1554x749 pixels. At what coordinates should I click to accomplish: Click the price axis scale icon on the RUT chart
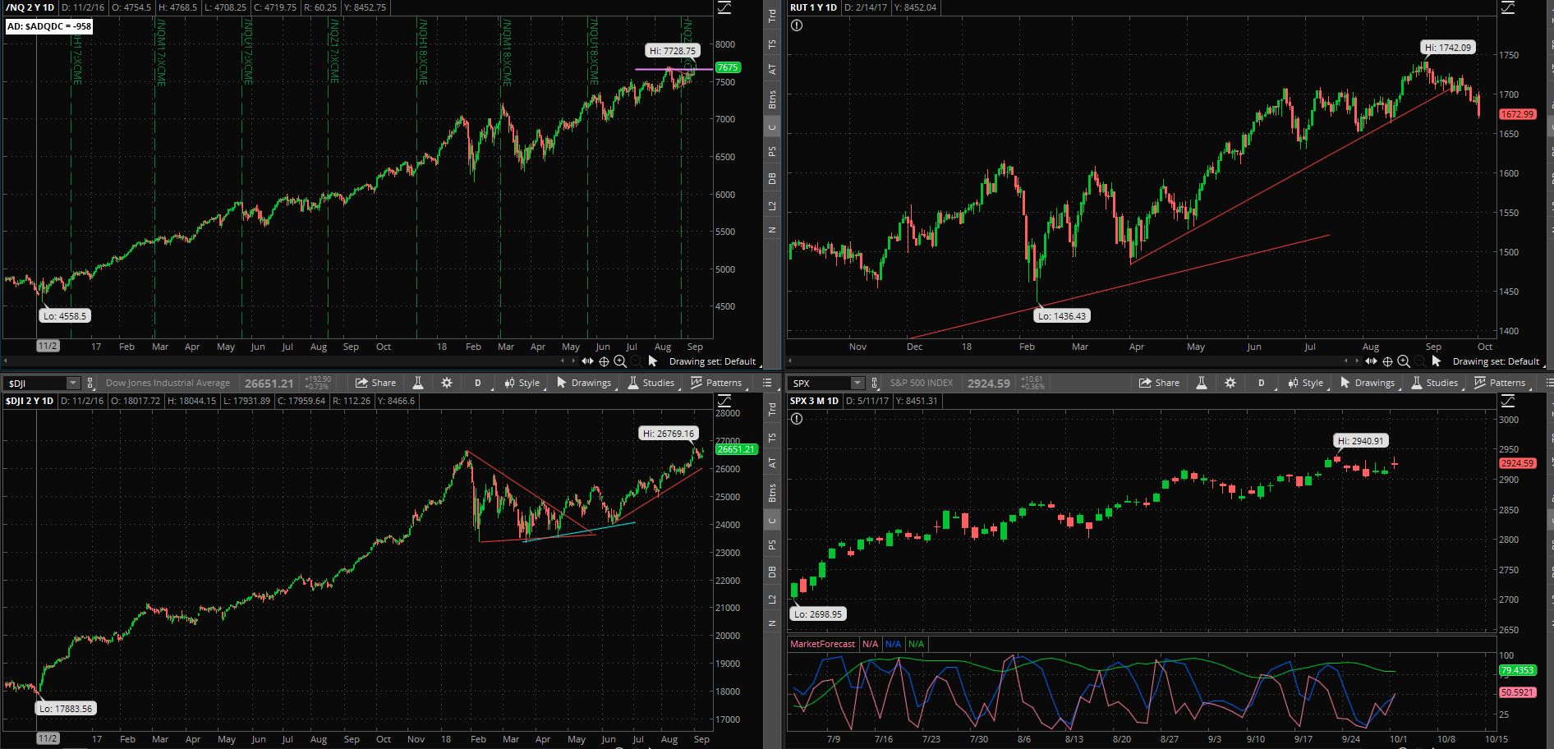(x=1508, y=7)
